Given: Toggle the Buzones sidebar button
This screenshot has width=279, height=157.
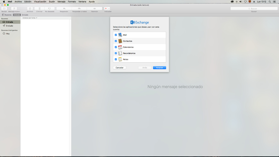Looking at the screenshot, I should (x=7, y=15).
